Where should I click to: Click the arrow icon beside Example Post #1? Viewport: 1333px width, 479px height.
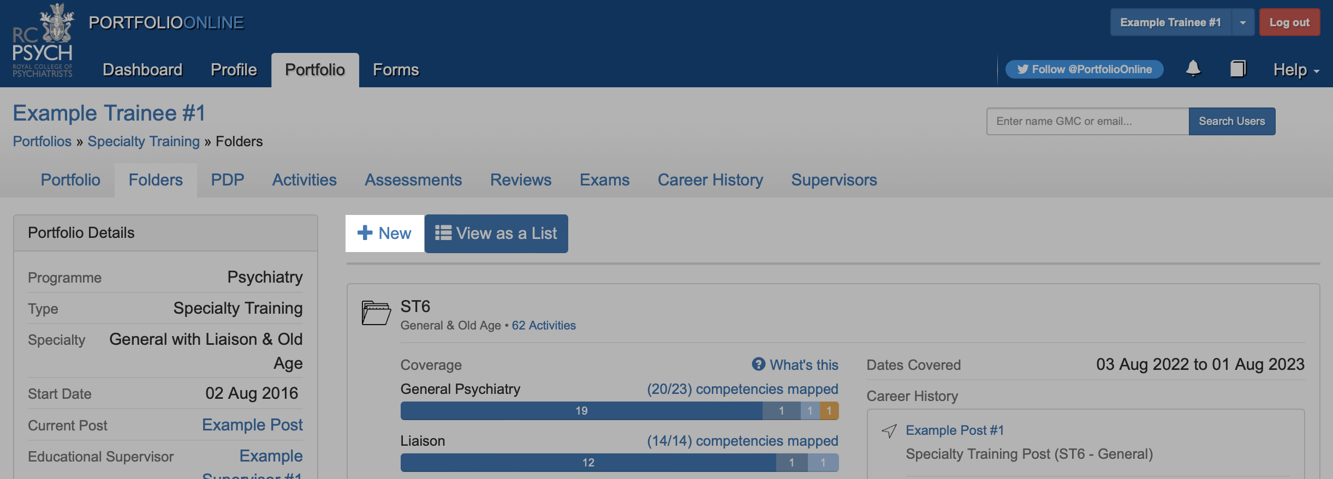coord(889,431)
